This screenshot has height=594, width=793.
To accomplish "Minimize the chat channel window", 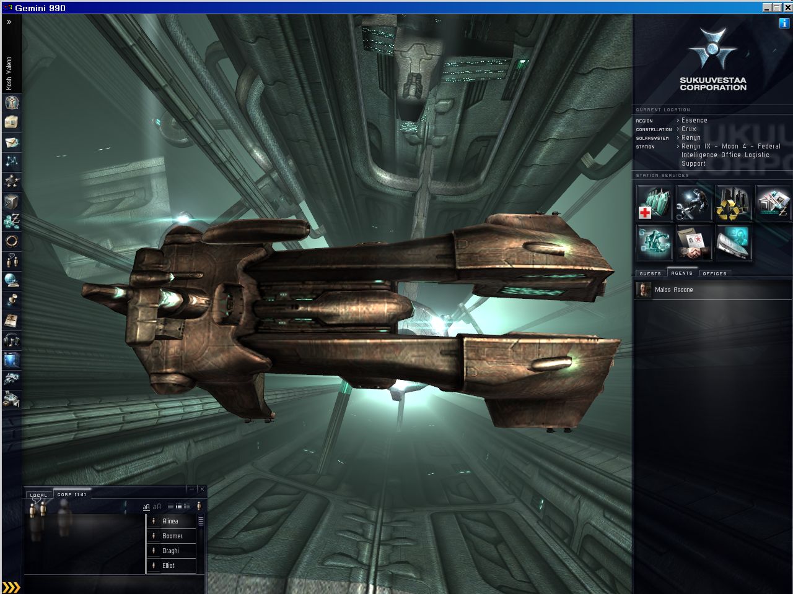I will tap(192, 489).
